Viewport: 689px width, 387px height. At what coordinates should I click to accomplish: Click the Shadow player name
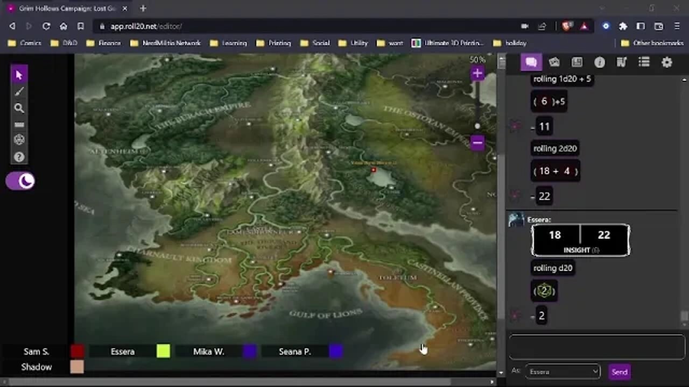36,367
